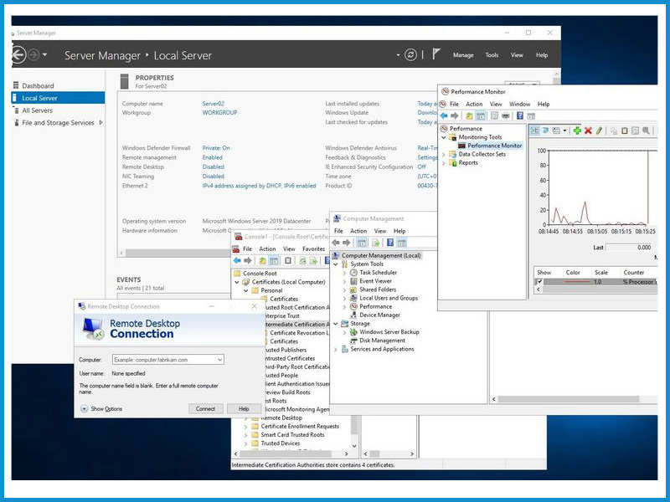Click Server02 computer name link
The image size is (670, 502).
coord(214,104)
